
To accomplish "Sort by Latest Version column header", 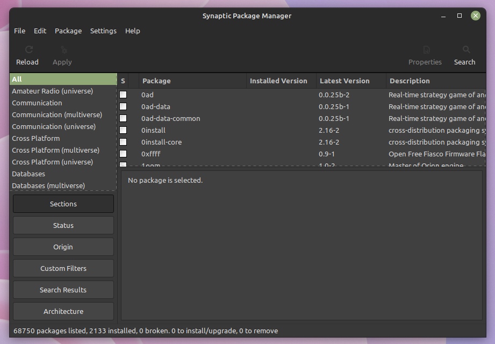I will click(x=351, y=81).
